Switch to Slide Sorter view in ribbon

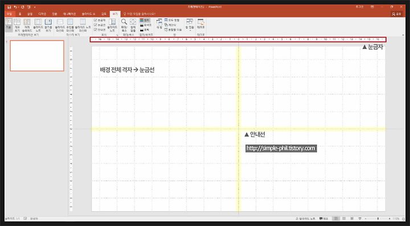click(27, 25)
